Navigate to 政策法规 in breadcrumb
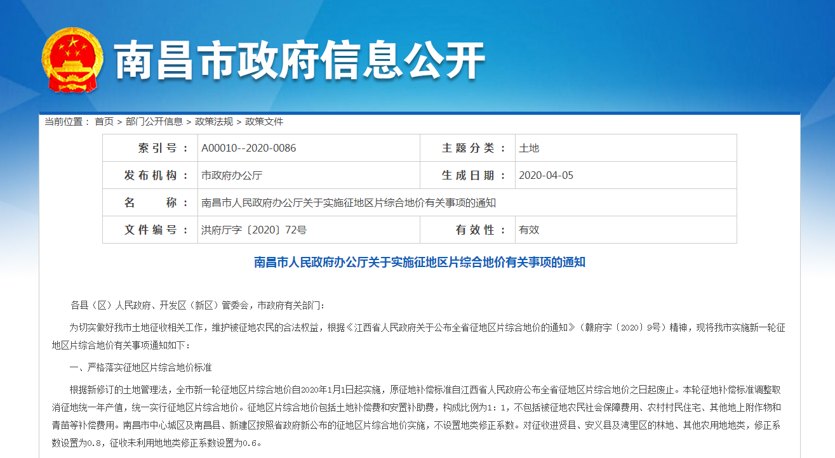Image resolution: width=835 pixels, height=458 pixels. tap(213, 121)
